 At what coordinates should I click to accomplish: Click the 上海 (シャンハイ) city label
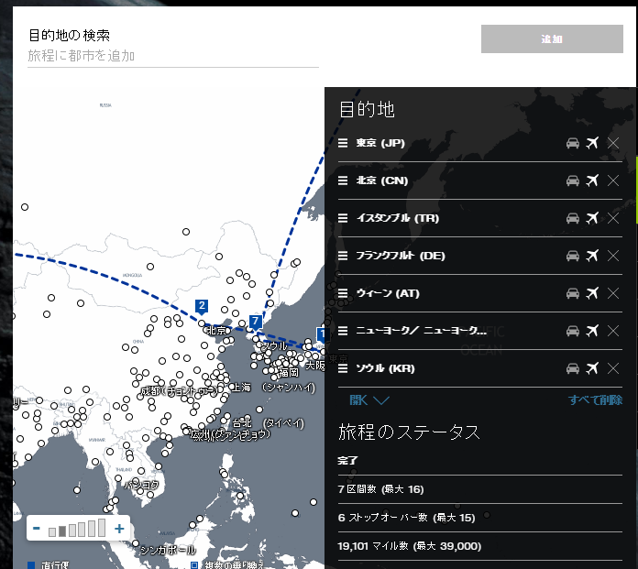[x=273, y=388]
